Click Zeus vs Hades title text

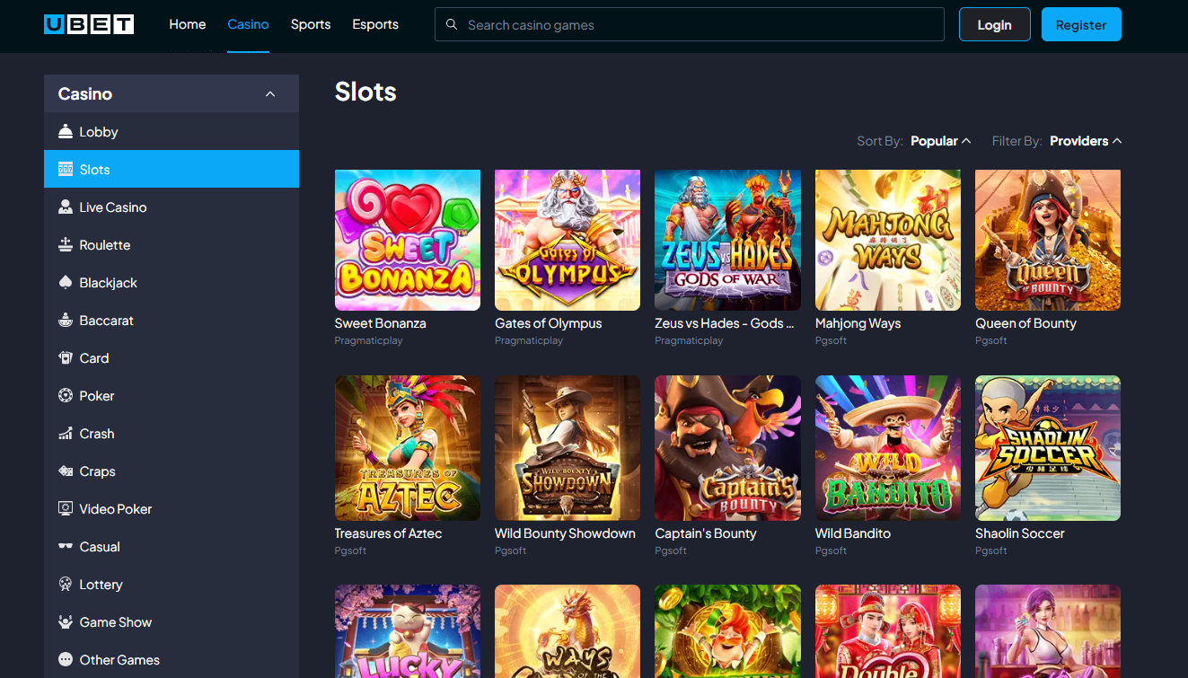coord(725,323)
